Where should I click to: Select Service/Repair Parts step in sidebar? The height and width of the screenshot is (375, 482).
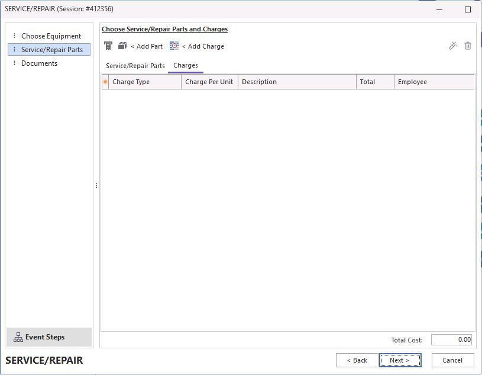click(51, 50)
